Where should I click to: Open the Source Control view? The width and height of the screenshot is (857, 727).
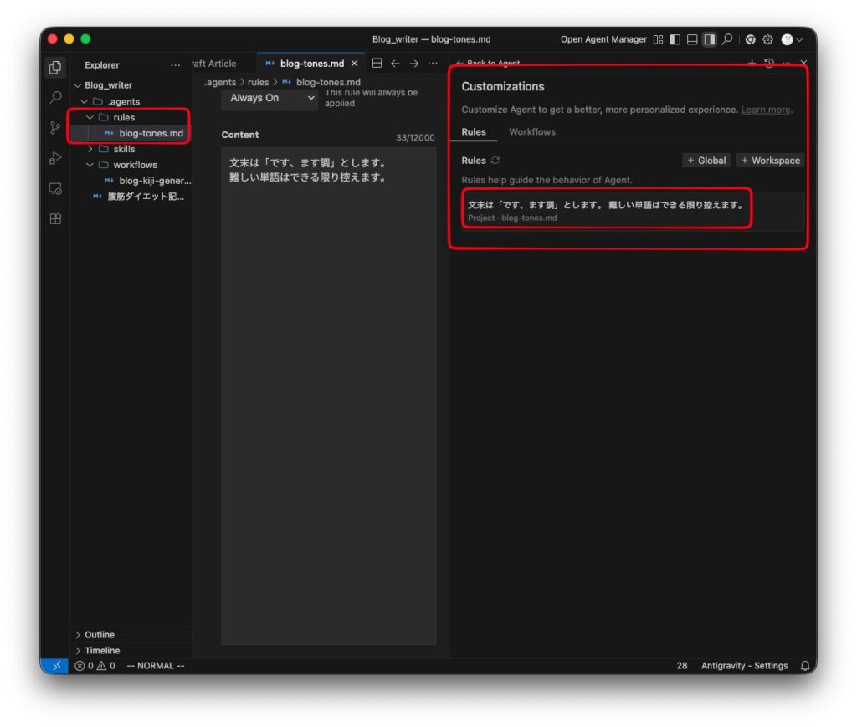tap(55, 128)
